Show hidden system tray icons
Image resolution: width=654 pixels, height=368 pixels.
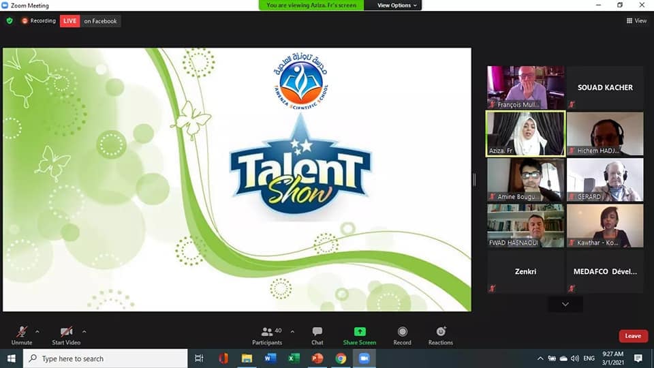(540, 358)
